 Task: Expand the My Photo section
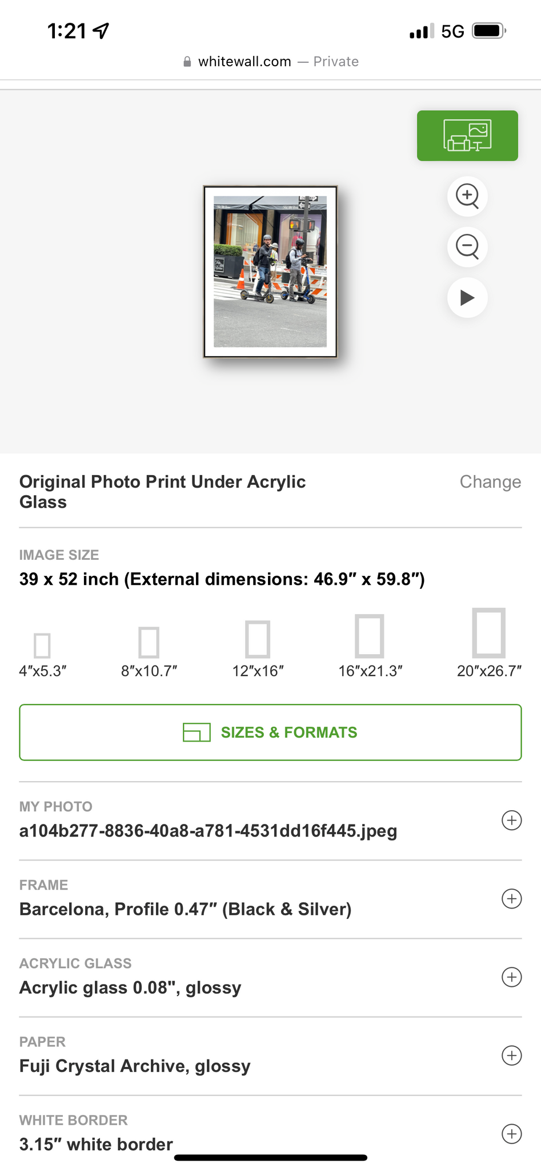(x=511, y=821)
